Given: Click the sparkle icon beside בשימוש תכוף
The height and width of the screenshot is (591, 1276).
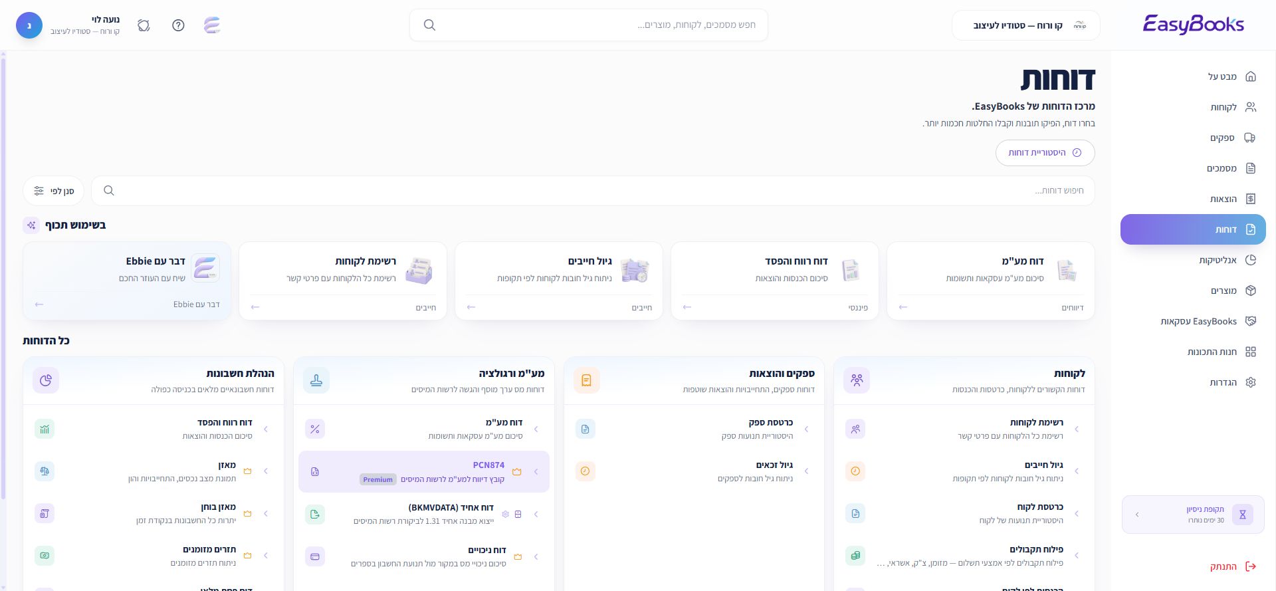Looking at the screenshot, I should (31, 225).
